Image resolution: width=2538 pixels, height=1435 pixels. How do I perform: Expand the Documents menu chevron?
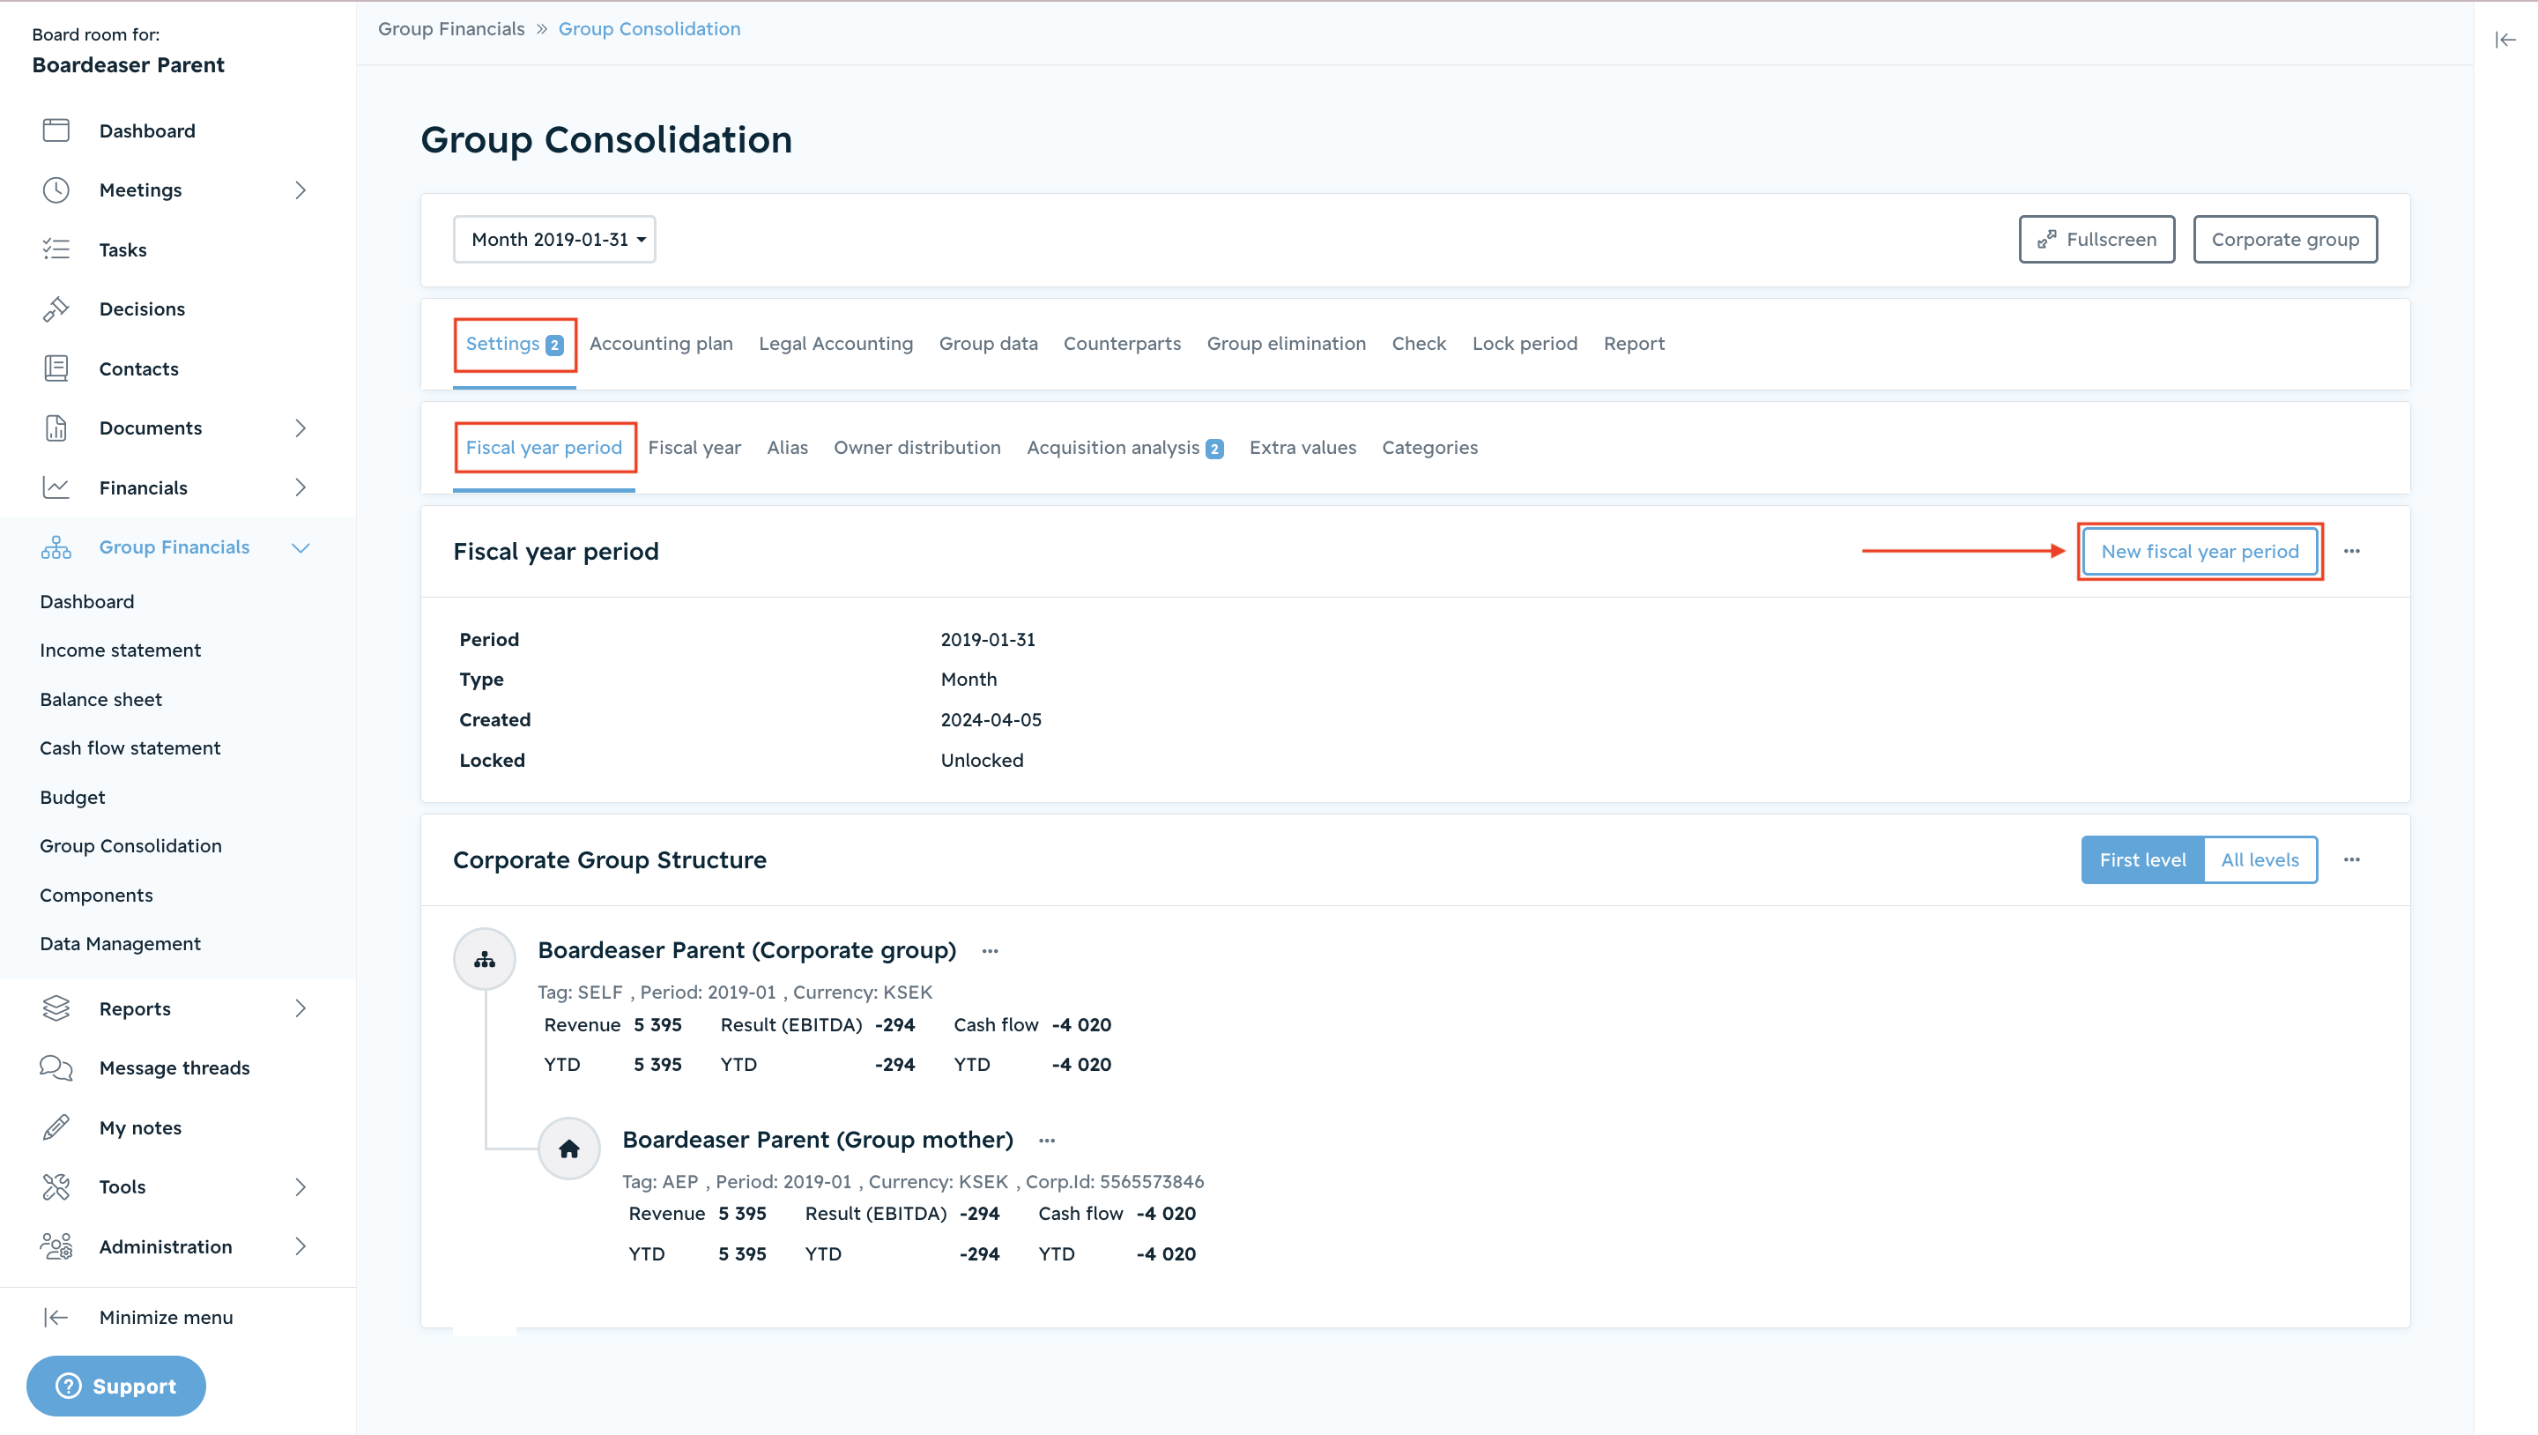point(301,428)
